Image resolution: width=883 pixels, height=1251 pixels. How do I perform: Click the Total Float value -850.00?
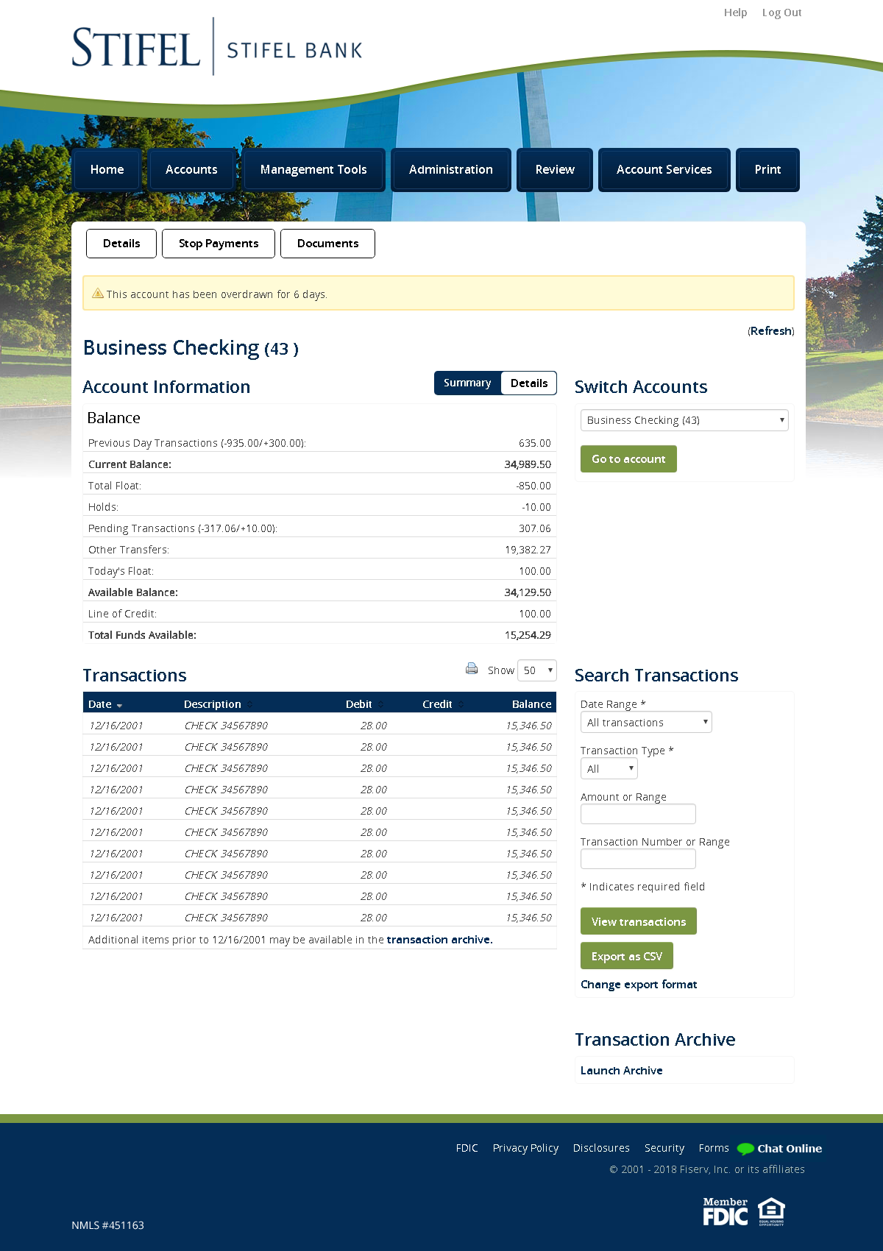point(533,486)
